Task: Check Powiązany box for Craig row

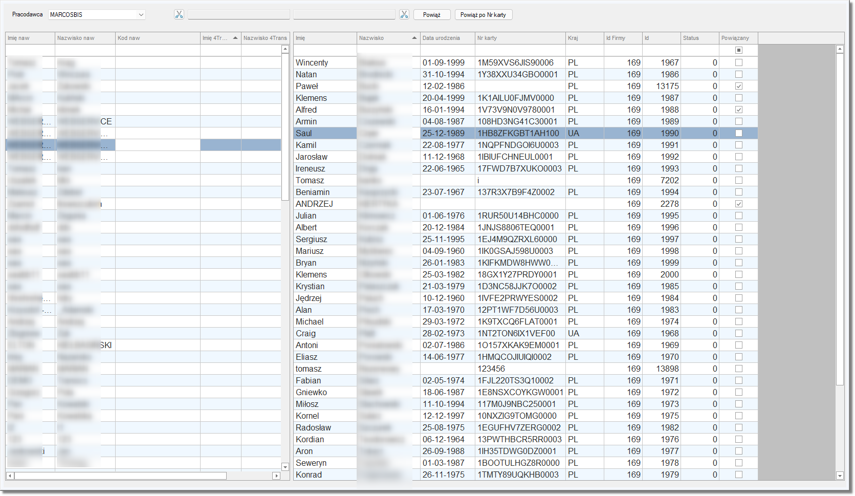Action: pos(738,333)
